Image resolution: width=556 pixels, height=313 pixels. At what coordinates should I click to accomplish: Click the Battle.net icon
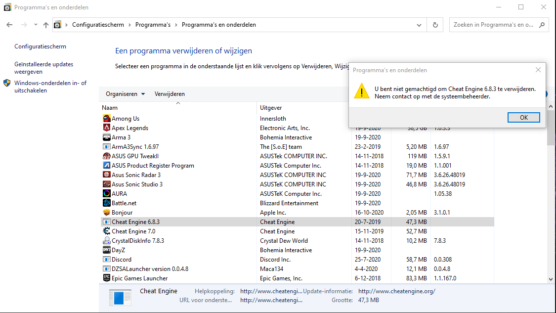106,203
